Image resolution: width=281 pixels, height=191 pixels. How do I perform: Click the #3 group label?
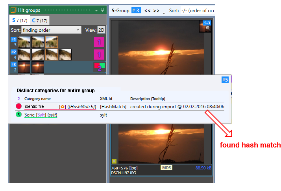coord(14,64)
